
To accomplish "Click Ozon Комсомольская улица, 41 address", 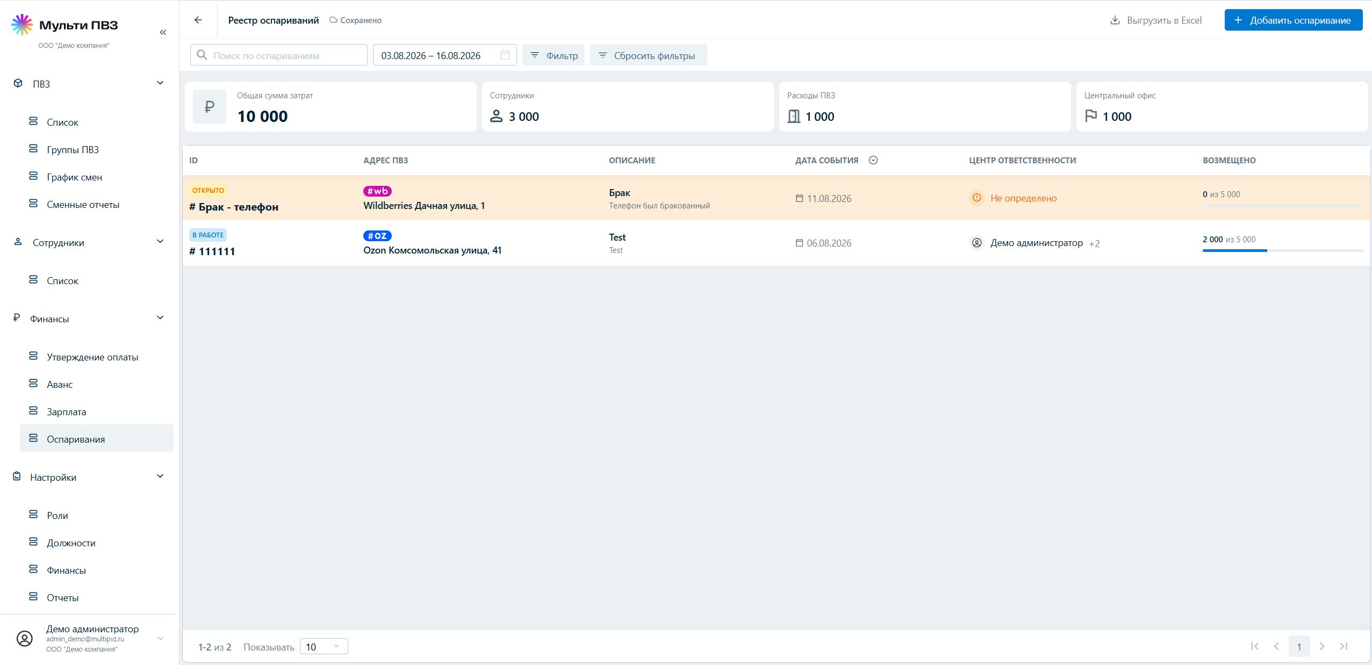I will tap(433, 250).
